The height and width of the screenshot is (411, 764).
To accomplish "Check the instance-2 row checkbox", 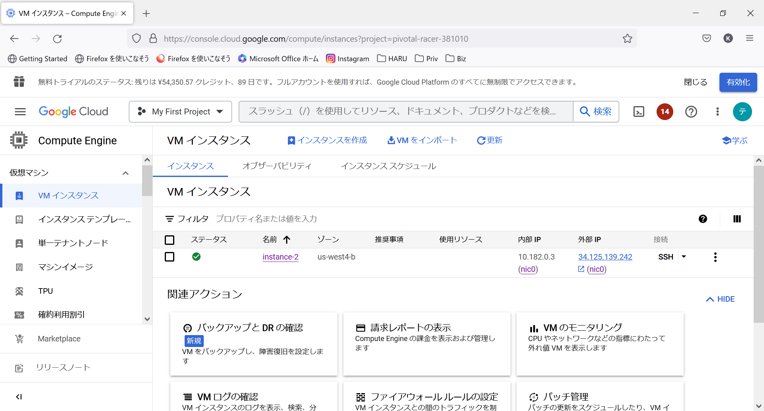I will tap(170, 257).
